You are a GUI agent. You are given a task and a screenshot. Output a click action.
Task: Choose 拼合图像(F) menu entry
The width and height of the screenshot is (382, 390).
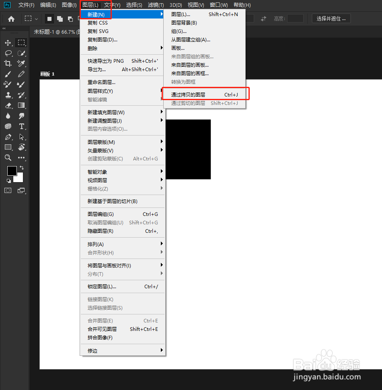point(122,337)
